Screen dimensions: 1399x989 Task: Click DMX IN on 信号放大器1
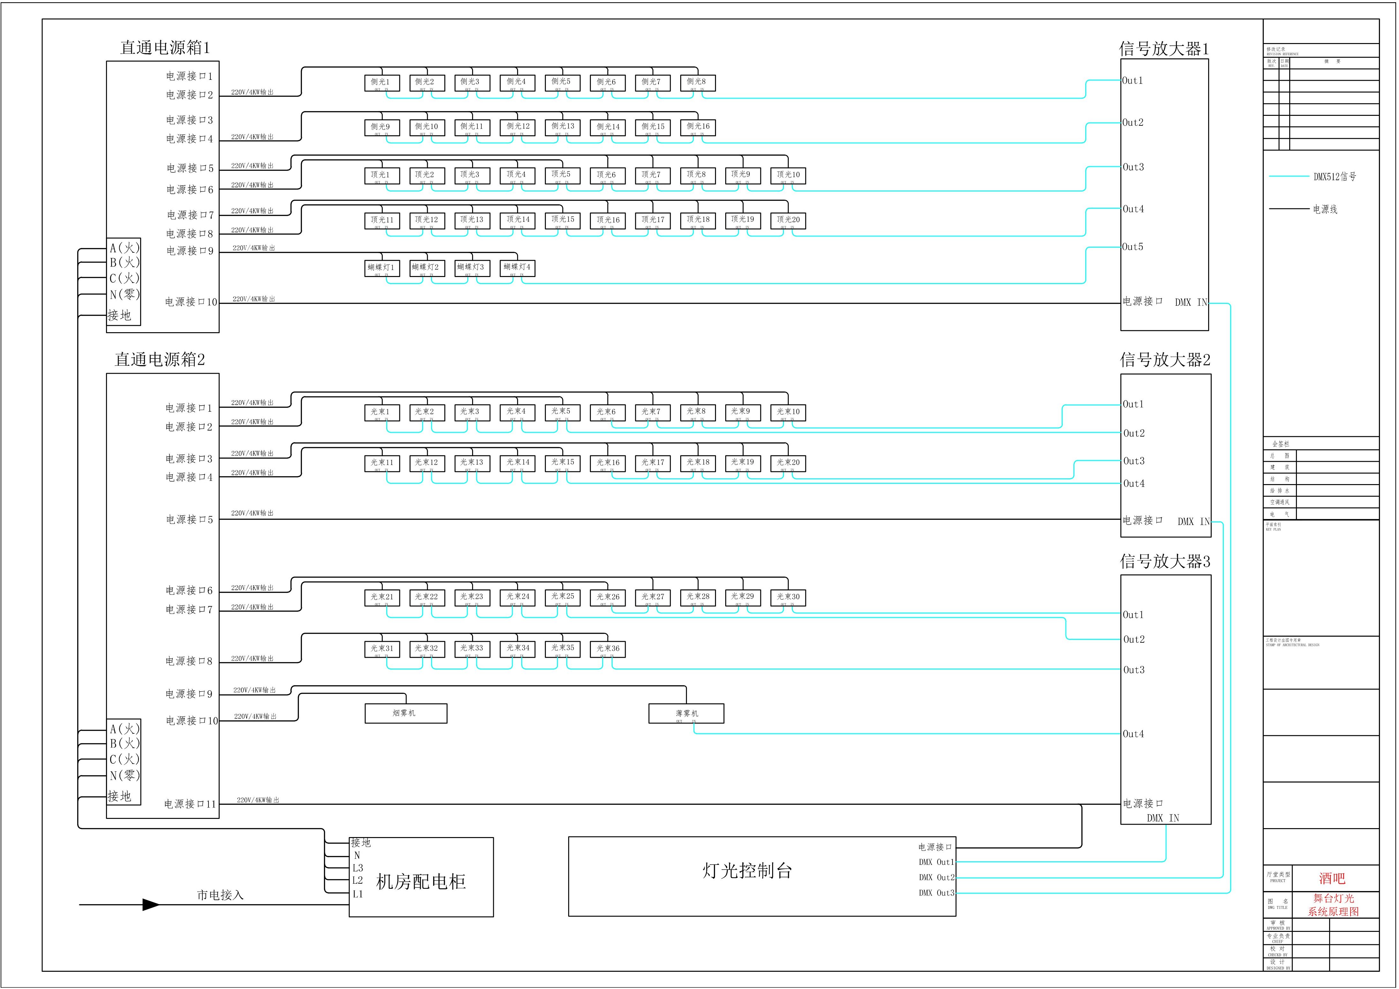pos(1191,302)
